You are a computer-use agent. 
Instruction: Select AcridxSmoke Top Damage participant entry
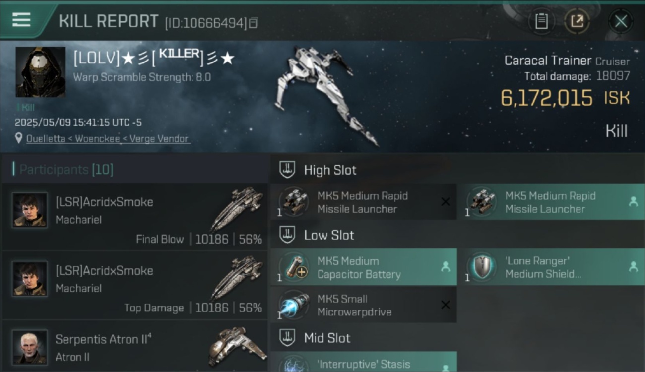pyautogui.click(x=134, y=285)
